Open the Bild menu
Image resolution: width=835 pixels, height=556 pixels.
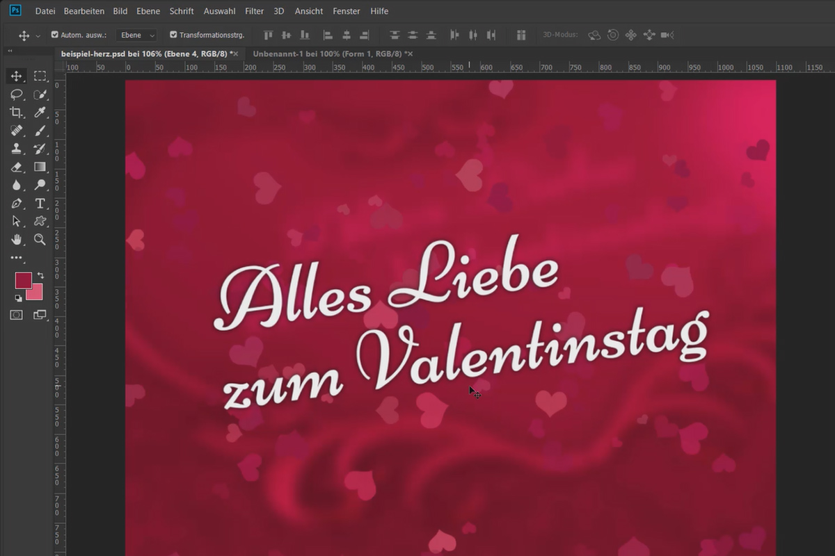tap(120, 11)
